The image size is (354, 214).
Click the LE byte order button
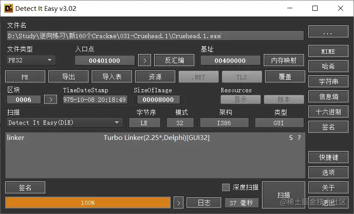[x=144, y=123]
